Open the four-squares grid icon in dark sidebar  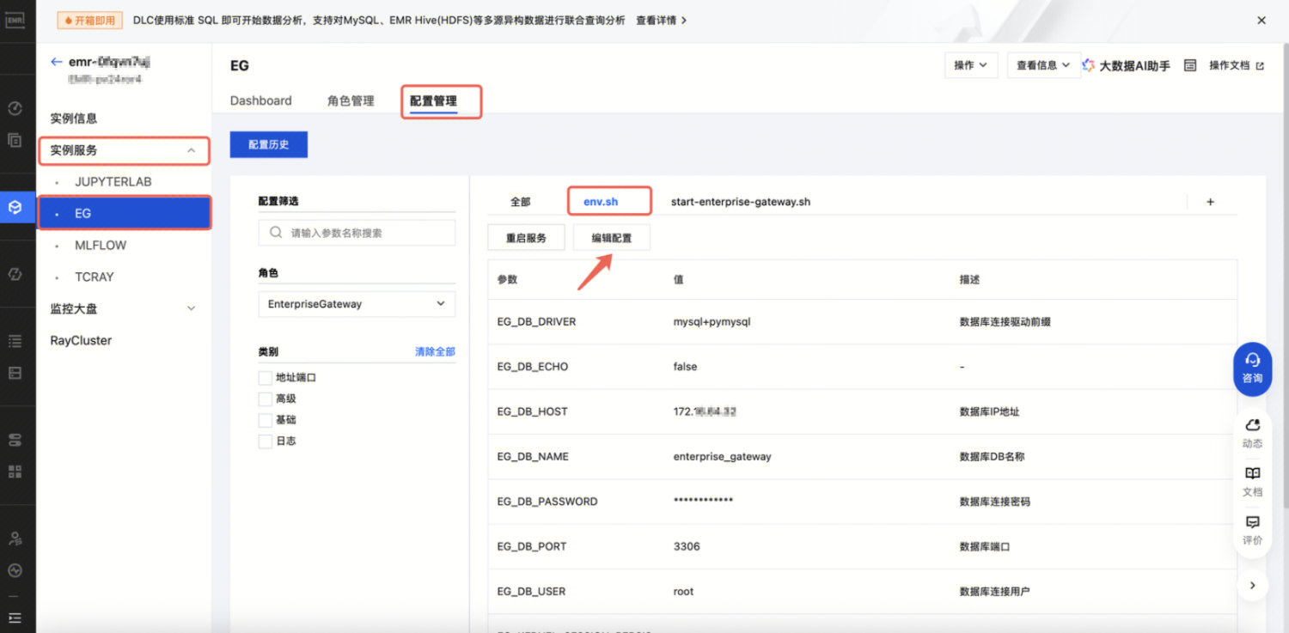15,472
